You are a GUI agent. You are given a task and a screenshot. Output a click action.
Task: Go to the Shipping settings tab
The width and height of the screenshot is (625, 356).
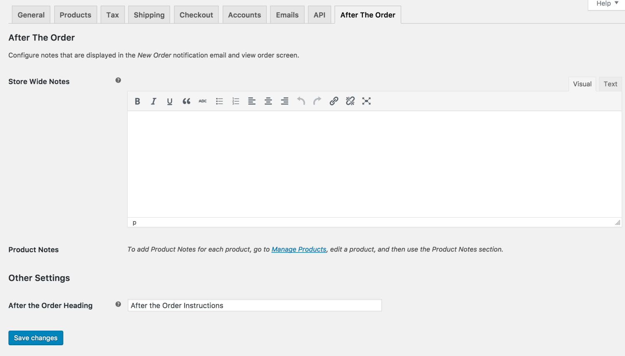click(x=149, y=15)
